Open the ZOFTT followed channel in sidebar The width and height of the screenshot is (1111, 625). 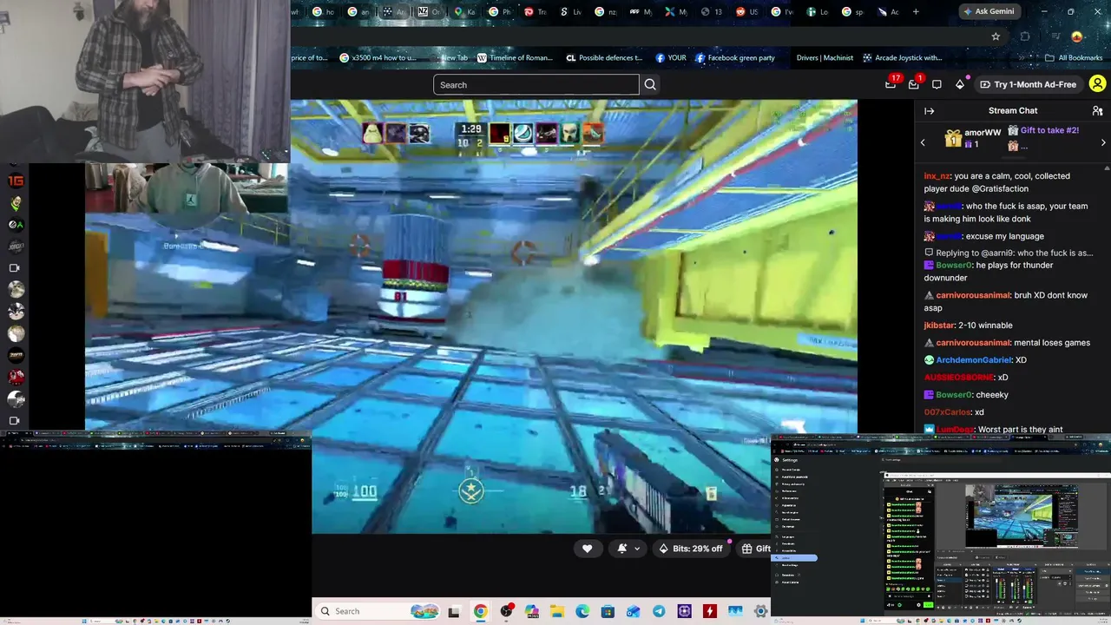pyautogui.click(x=15, y=355)
